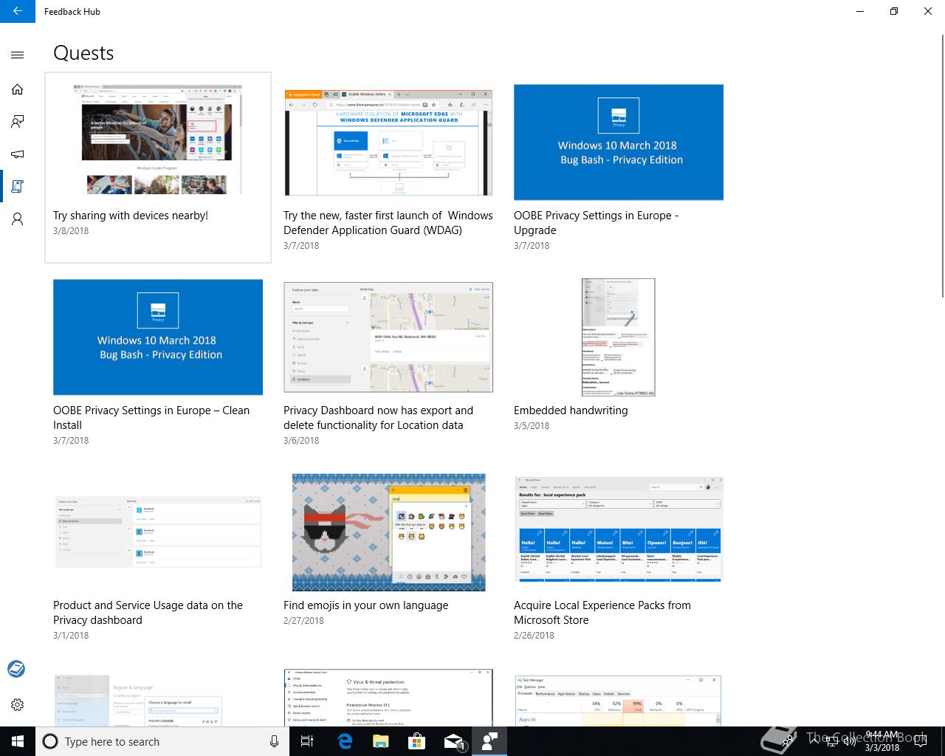Click the 3/8/2018 date under sharing quest

tap(71, 231)
